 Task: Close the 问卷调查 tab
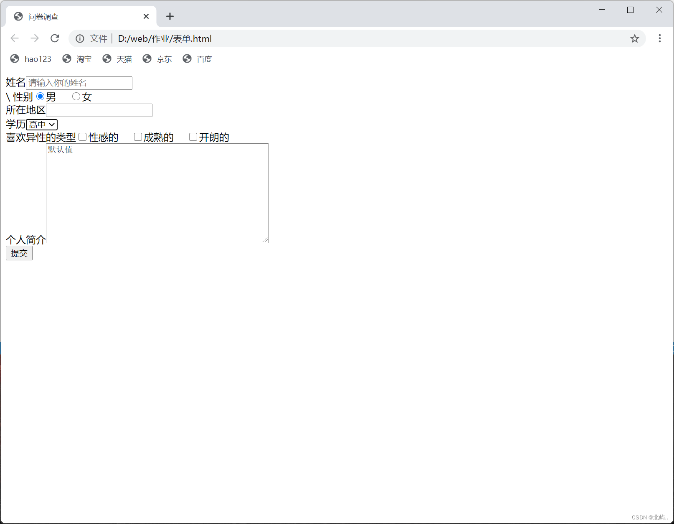tap(146, 16)
